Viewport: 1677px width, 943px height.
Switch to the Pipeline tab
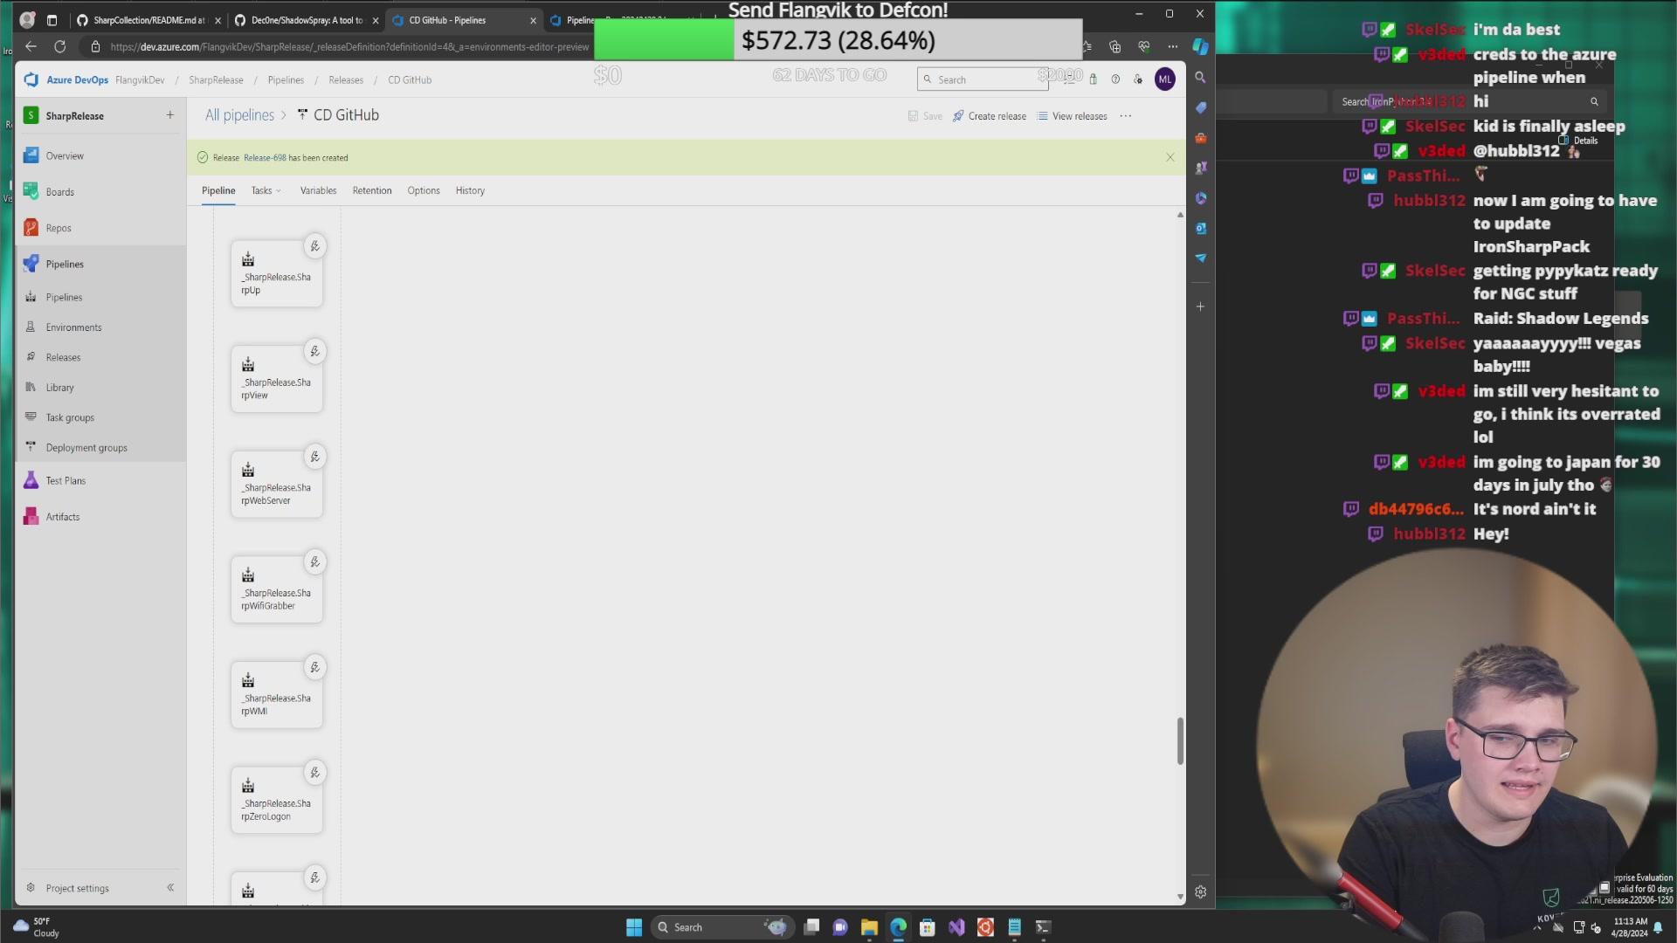tap(218, 190)
